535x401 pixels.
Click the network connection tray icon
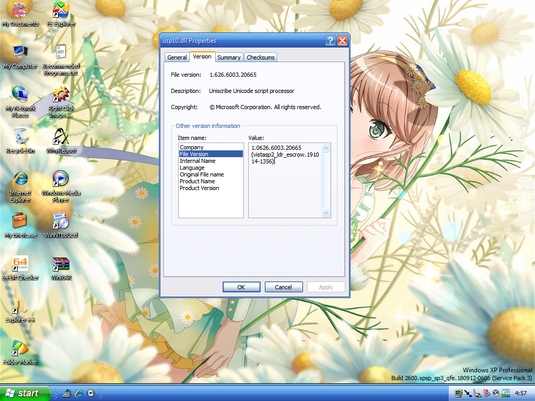click(459, 394)
